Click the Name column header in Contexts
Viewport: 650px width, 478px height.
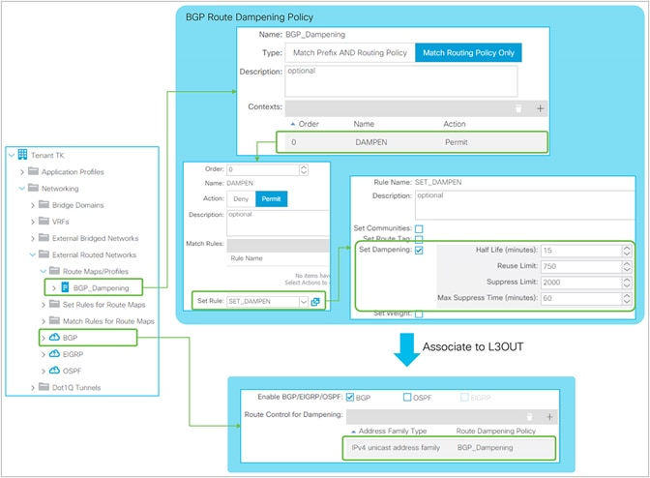pyautogui.click(x=364, y=124)
